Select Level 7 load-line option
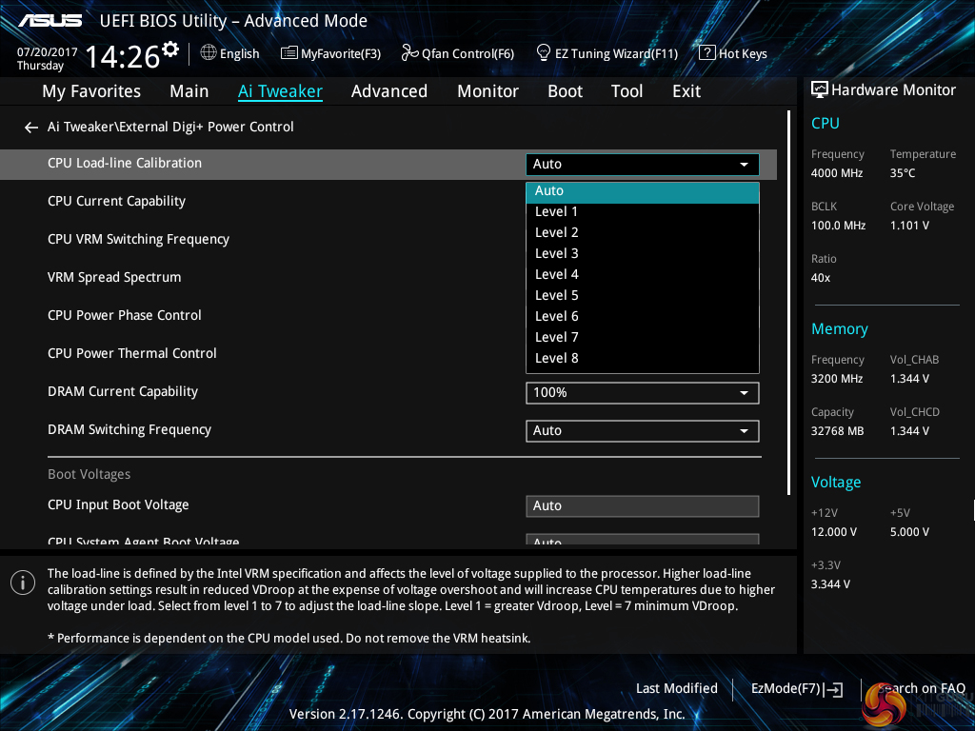975x731 pixels. click(x=643, y=338)
